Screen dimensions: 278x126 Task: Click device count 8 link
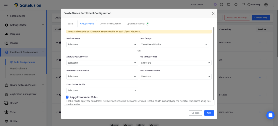[260, 43]
